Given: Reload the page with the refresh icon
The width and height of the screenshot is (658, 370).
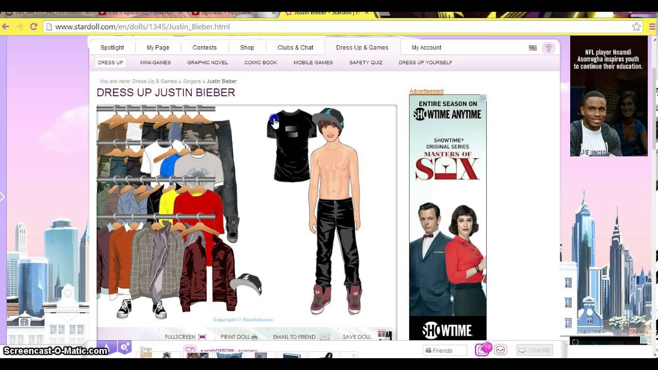Looking at the screenshot, I should pos(33,27).
